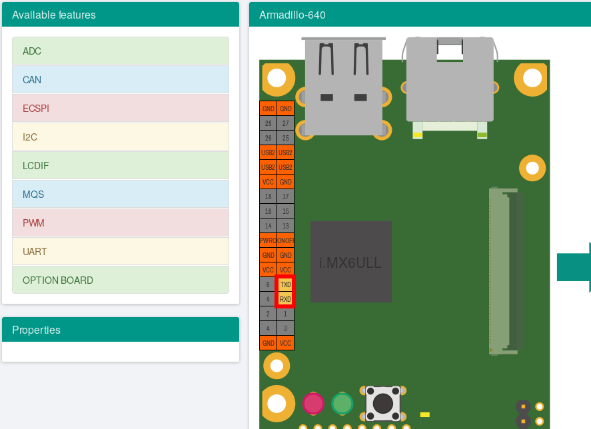Select the ECSPI feature entry
The height and width of the screenshot is (429, 591).
120,109
